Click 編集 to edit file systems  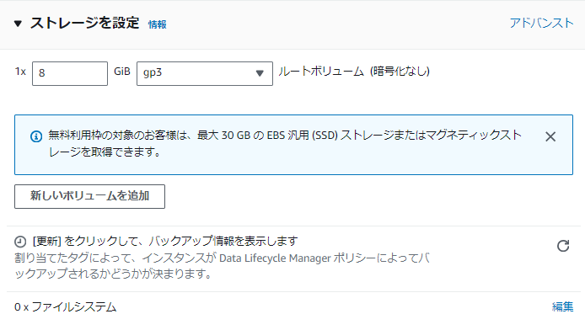tap(562, 307)
